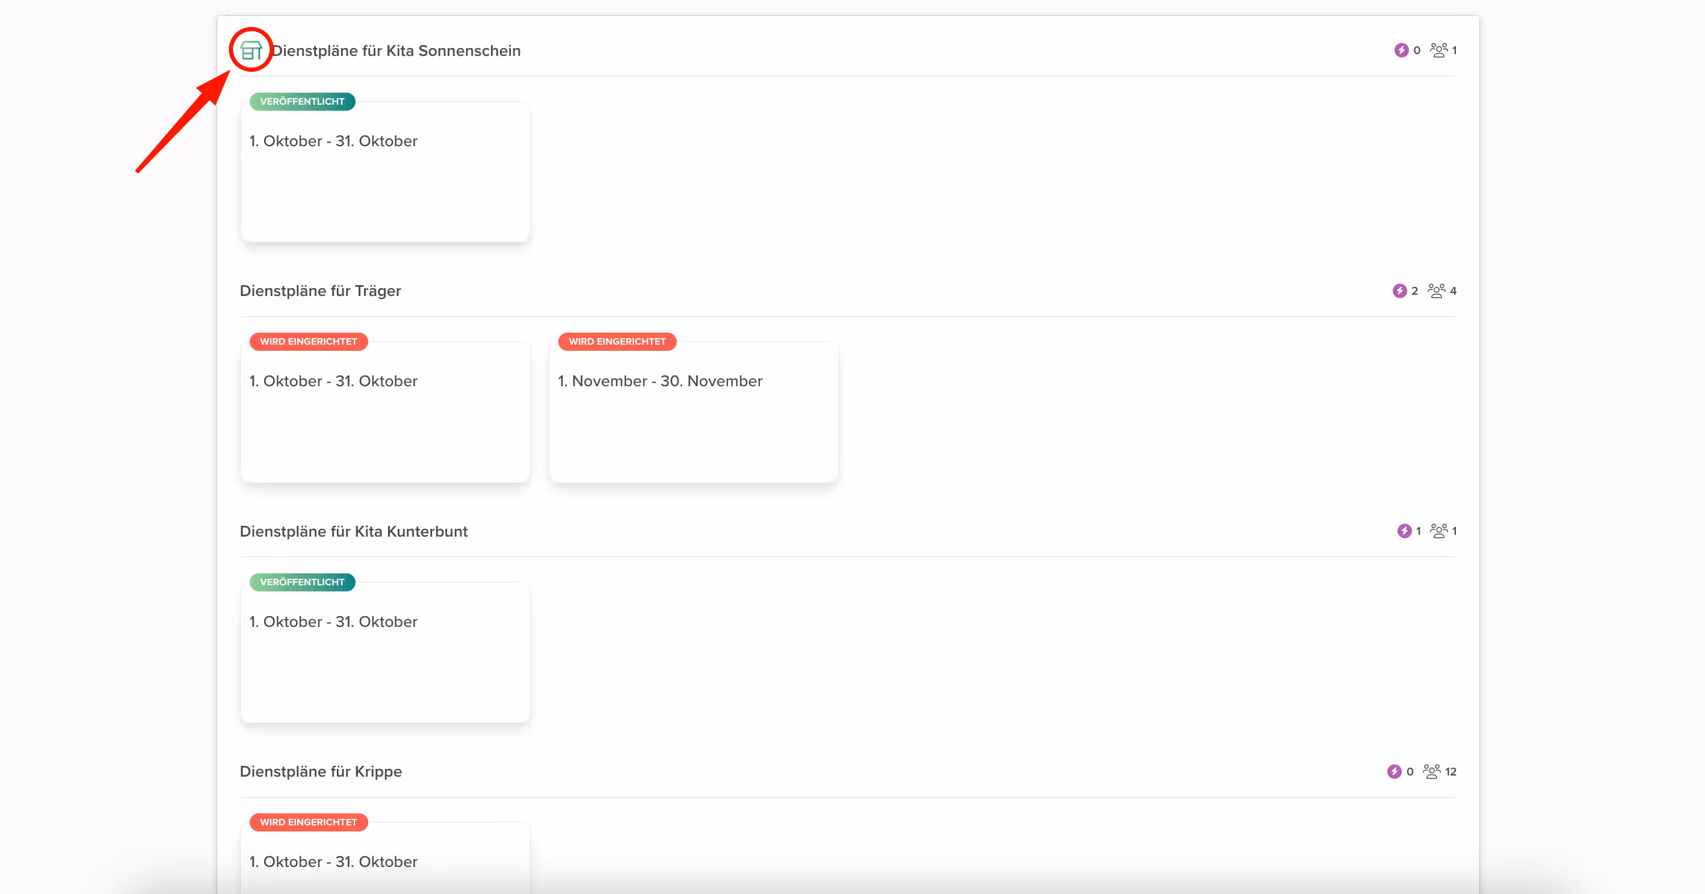Click the purple lightning icon for Kita Sonnenschein

[x=1401, y=51]
